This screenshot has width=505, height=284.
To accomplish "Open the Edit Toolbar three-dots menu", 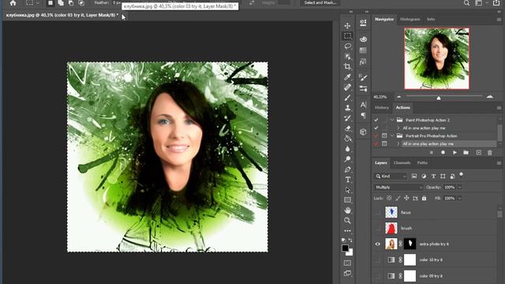I will pos(347,231).
